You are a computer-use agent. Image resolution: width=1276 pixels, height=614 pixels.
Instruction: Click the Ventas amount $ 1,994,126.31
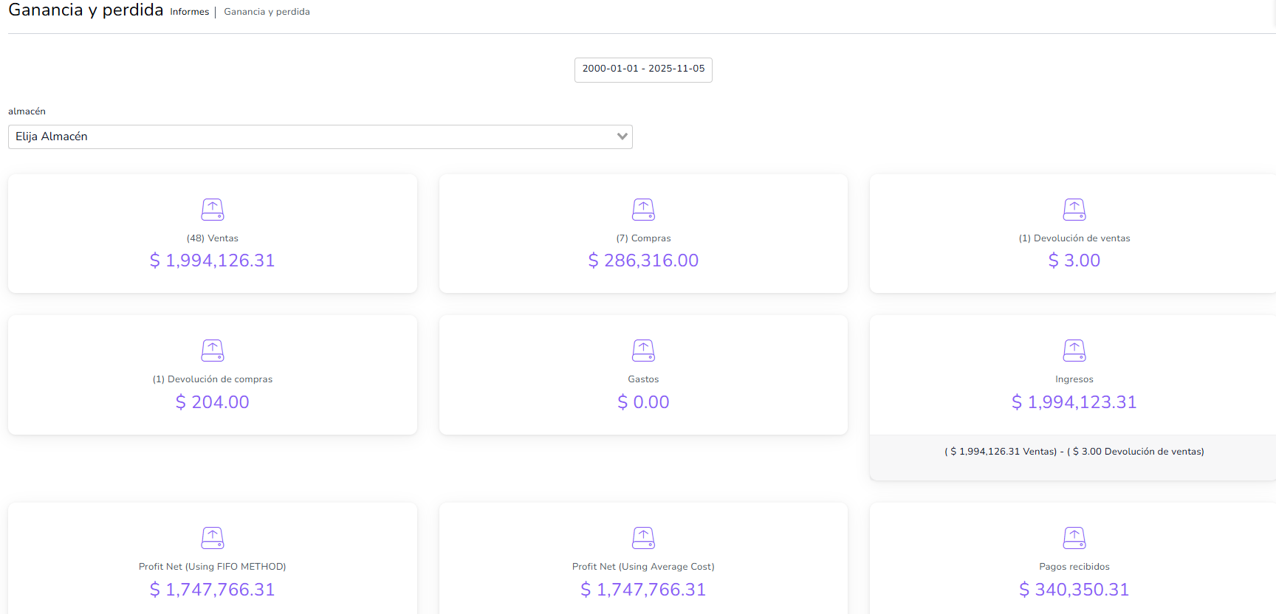coord(212,261)
